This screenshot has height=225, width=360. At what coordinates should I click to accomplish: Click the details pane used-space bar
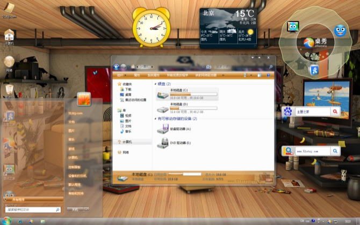(x=185, y=175)
